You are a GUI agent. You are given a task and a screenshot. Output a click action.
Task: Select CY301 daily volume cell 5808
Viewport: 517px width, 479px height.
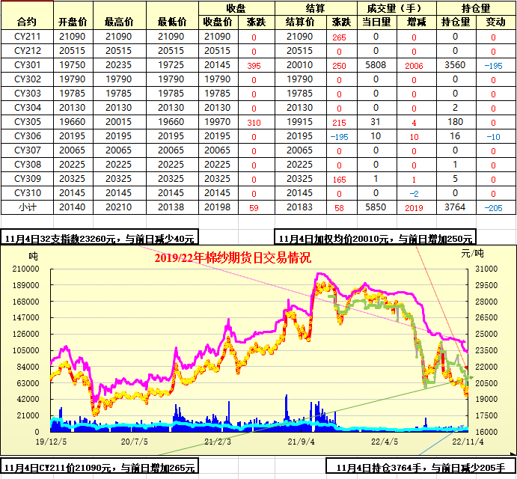coord(376,65)
